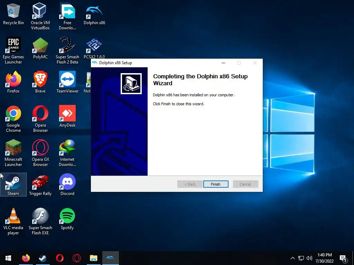The image size is (354, 265).
Task: Select the Discord desktop shortcut
Action: point(67,185)
